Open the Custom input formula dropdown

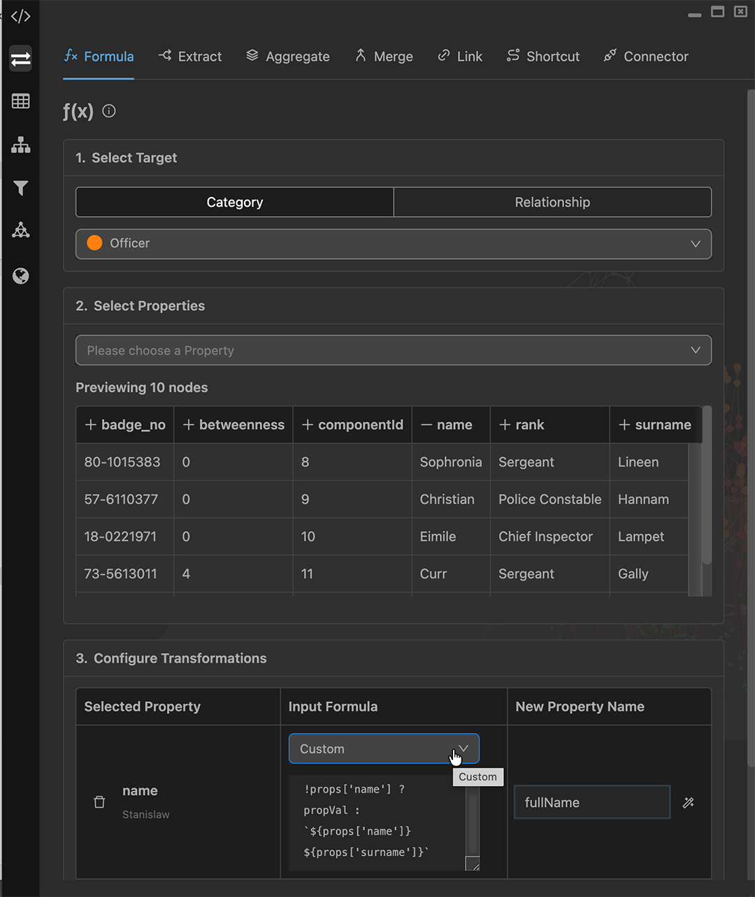tap(383, 749)
